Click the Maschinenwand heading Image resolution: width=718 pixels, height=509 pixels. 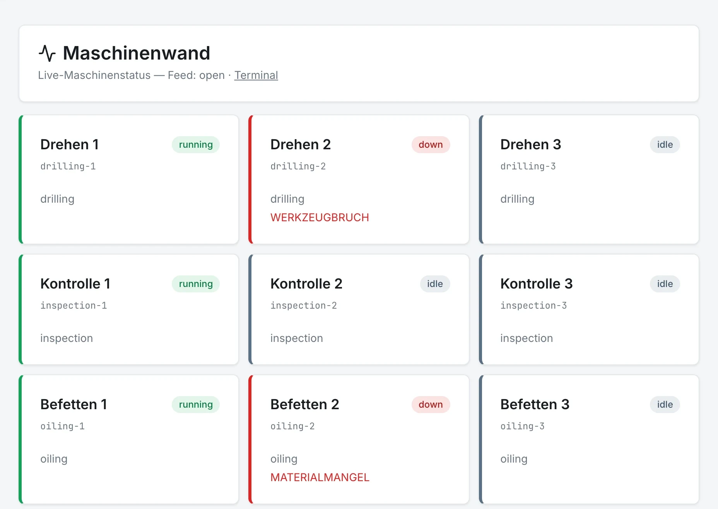(x=137, y=53)
